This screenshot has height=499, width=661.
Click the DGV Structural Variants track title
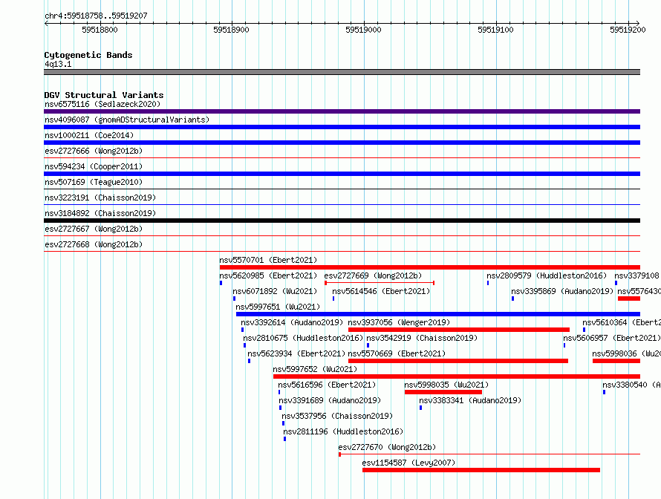click(x=104, y=95)
